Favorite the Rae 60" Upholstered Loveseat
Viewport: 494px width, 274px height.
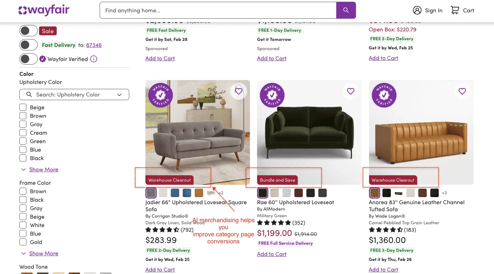[x=350, y=91]
